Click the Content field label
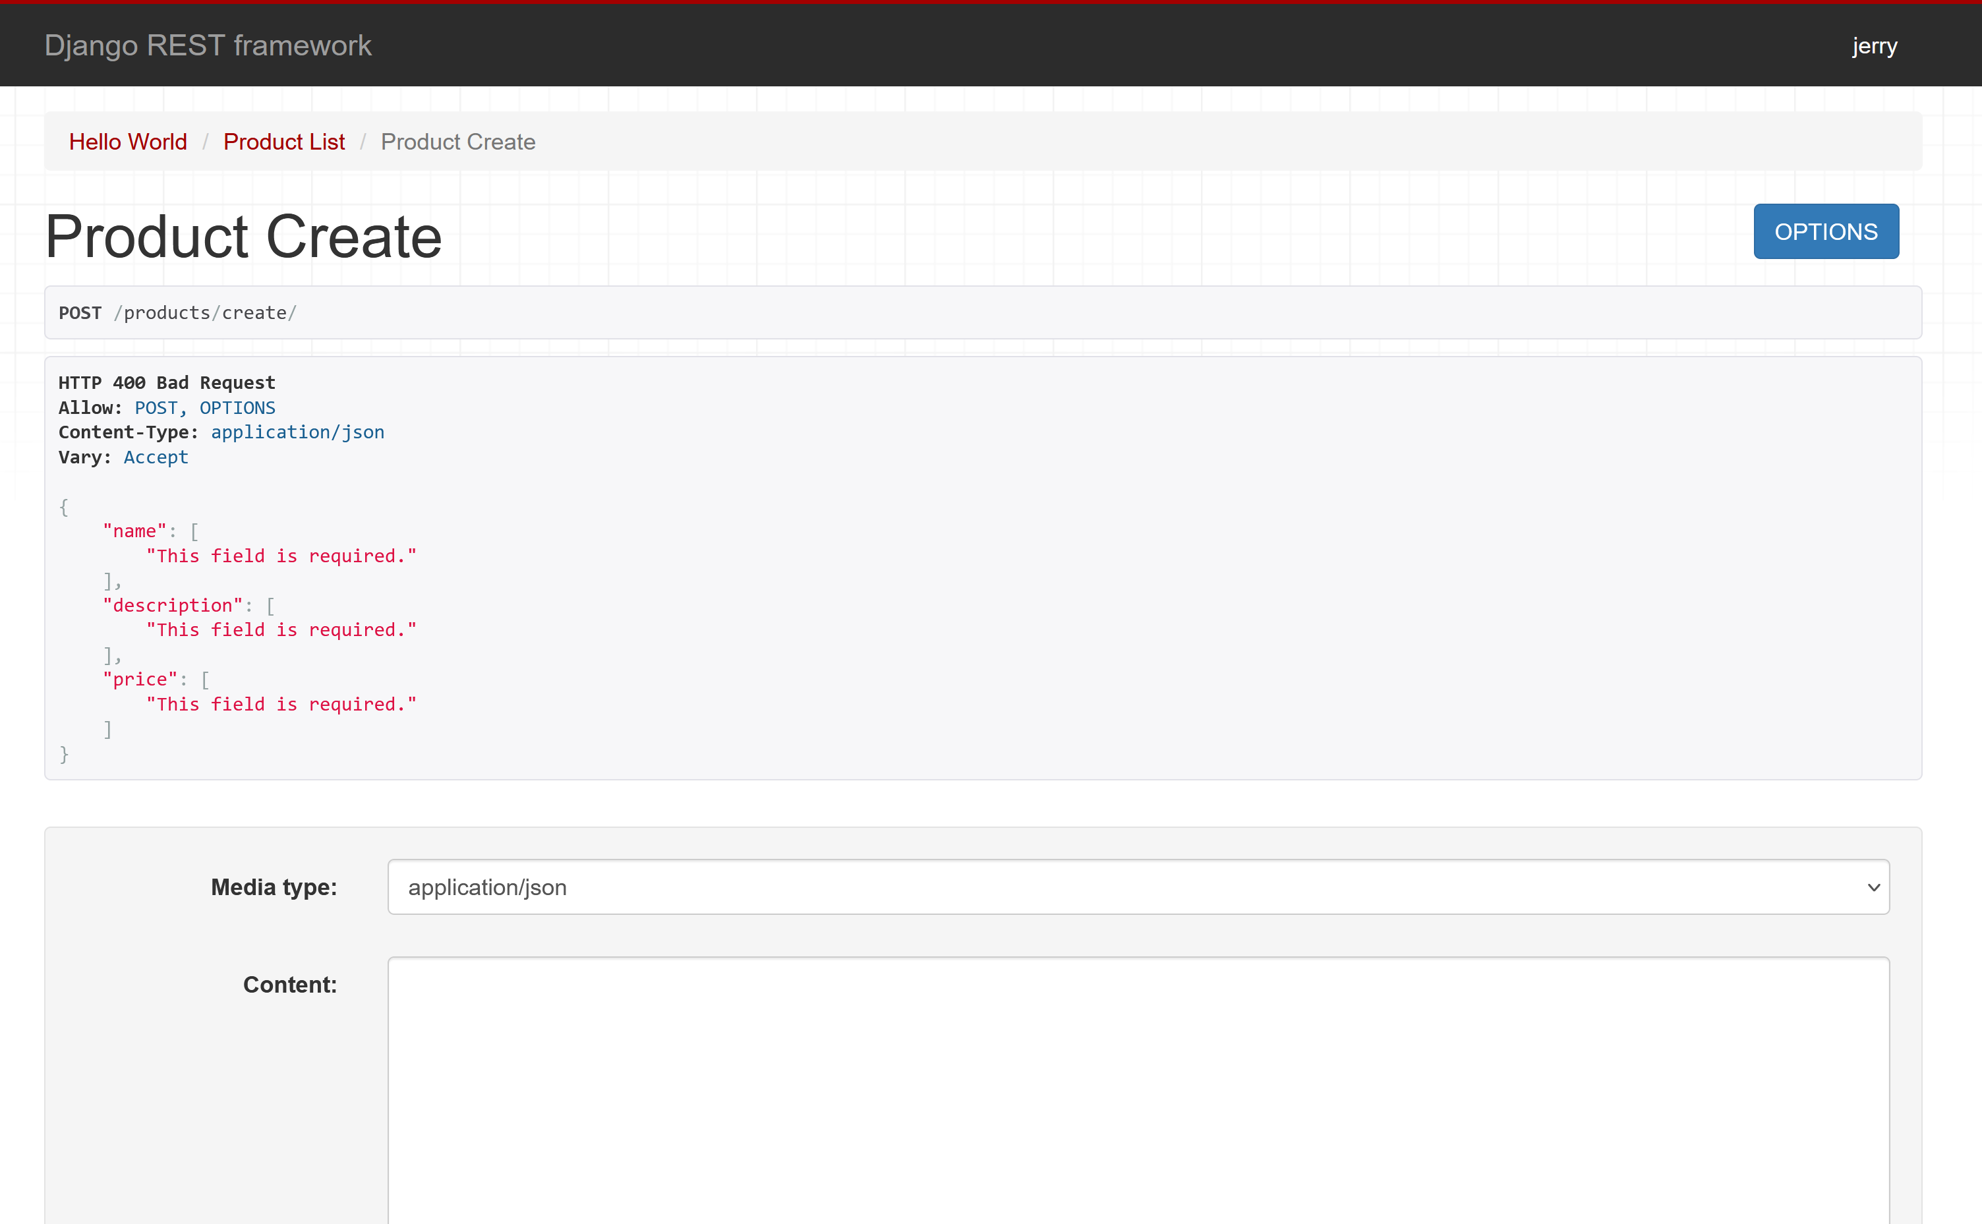1982x1224 pixels. coord(290,984)
